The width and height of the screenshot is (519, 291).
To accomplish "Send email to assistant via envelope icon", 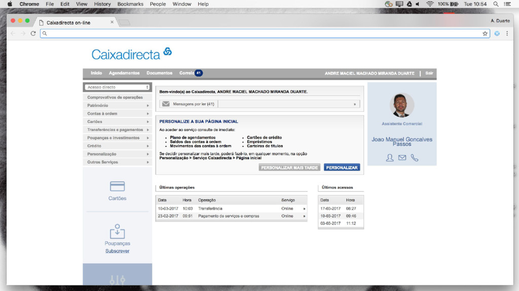I will click(402, 158).
